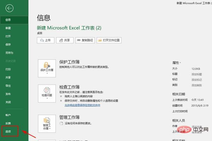This screenshot has width=212, height=141.
Task: Click the 相关日期 heading
Action: coord(178,94)
